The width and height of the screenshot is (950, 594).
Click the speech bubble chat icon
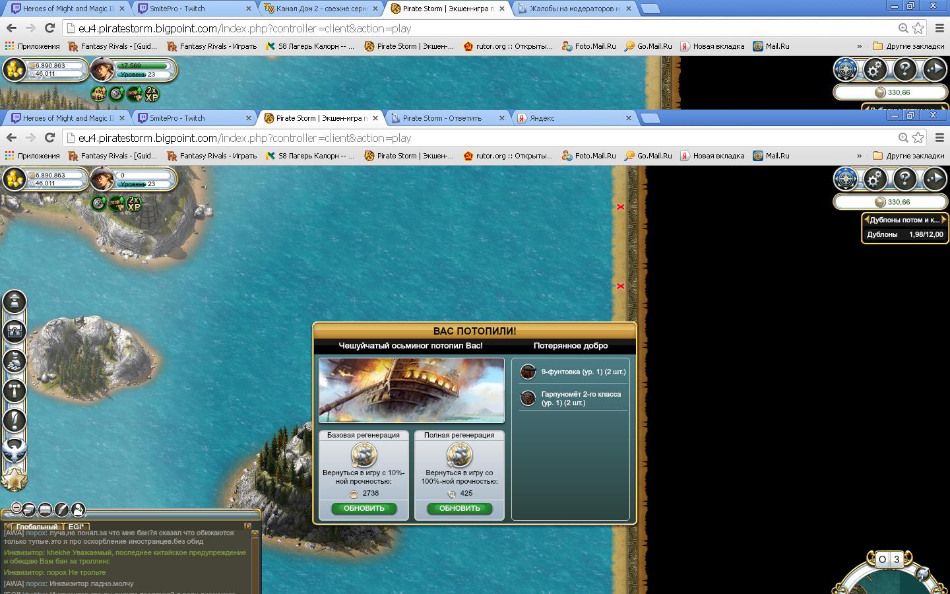click(x=29, y=509)
